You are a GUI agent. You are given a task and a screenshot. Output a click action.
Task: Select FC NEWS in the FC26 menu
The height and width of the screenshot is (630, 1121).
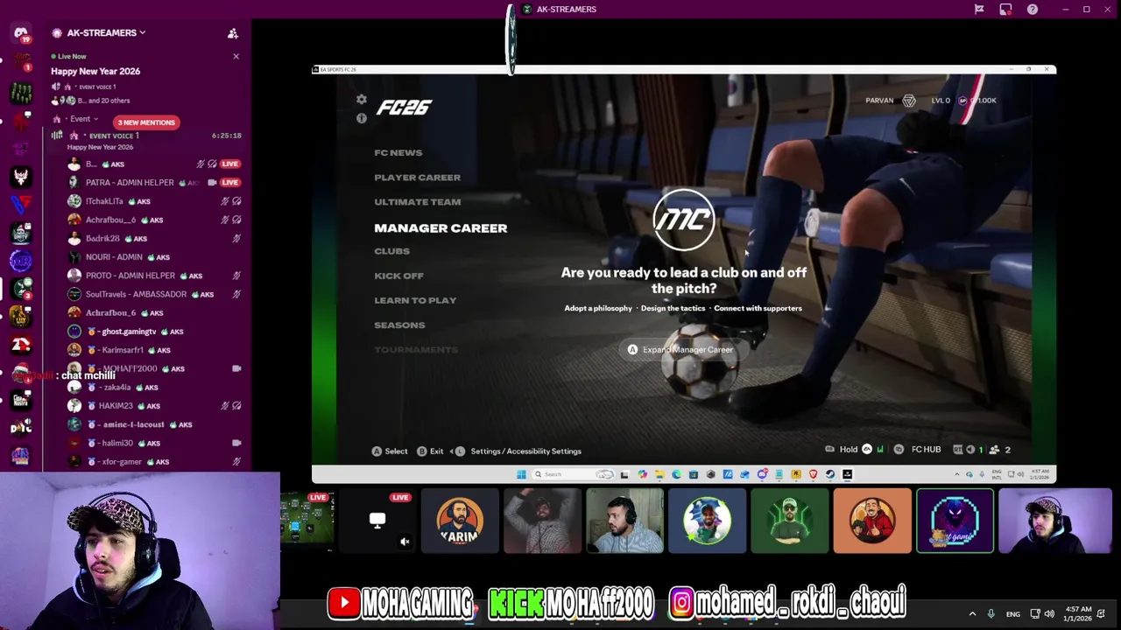[x=398, y=153]
